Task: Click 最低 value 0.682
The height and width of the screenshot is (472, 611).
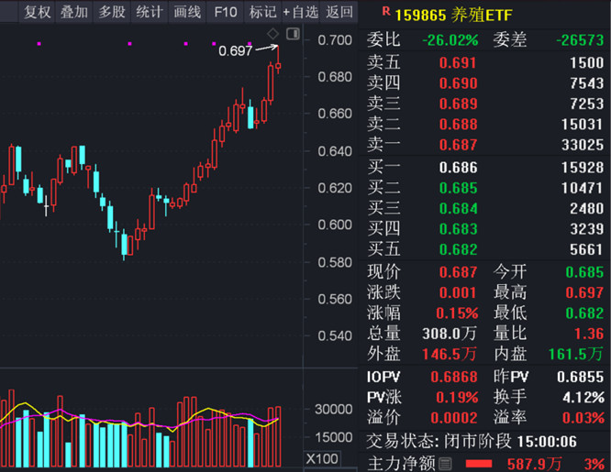Action: 584,313
